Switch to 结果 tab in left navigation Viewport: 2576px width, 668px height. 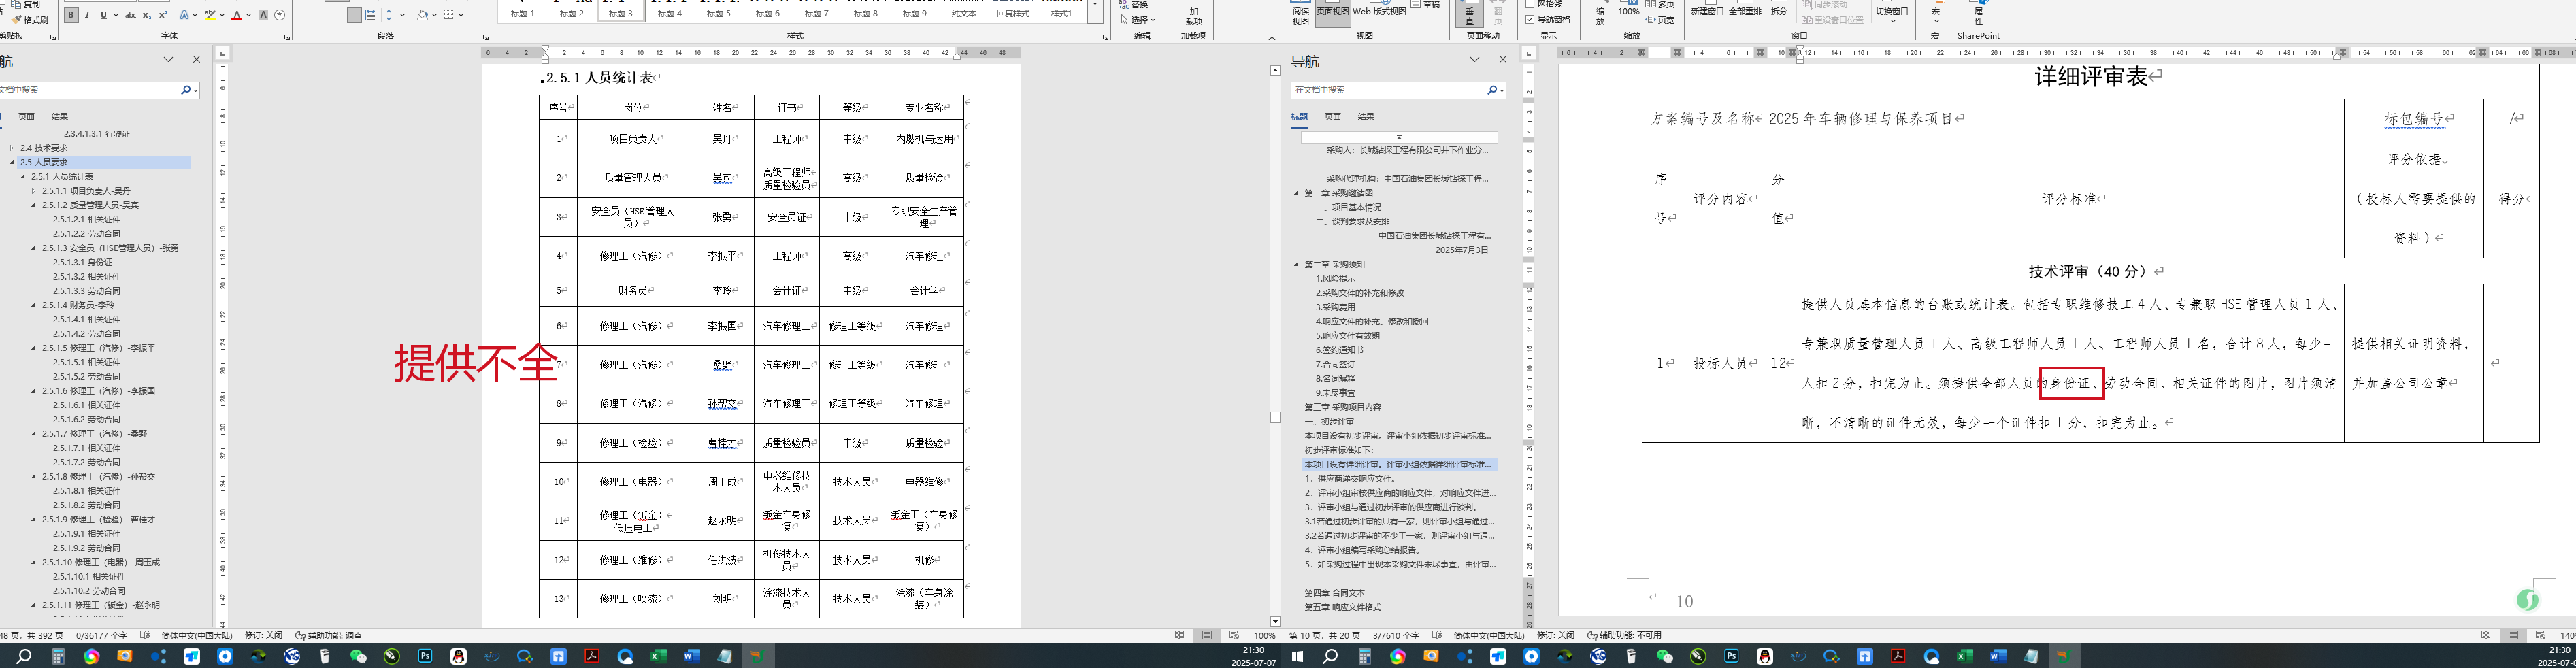[60, 117]
